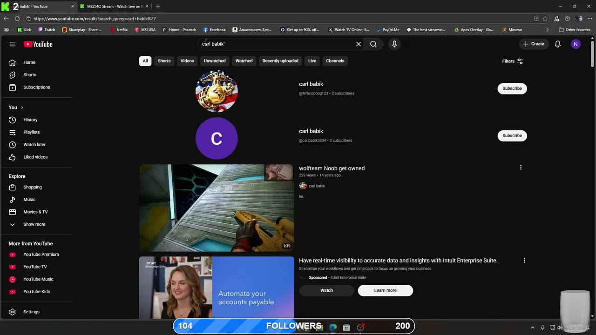Click the magnifying glass search button
The image size is (596, 335).
click(373, 44)
